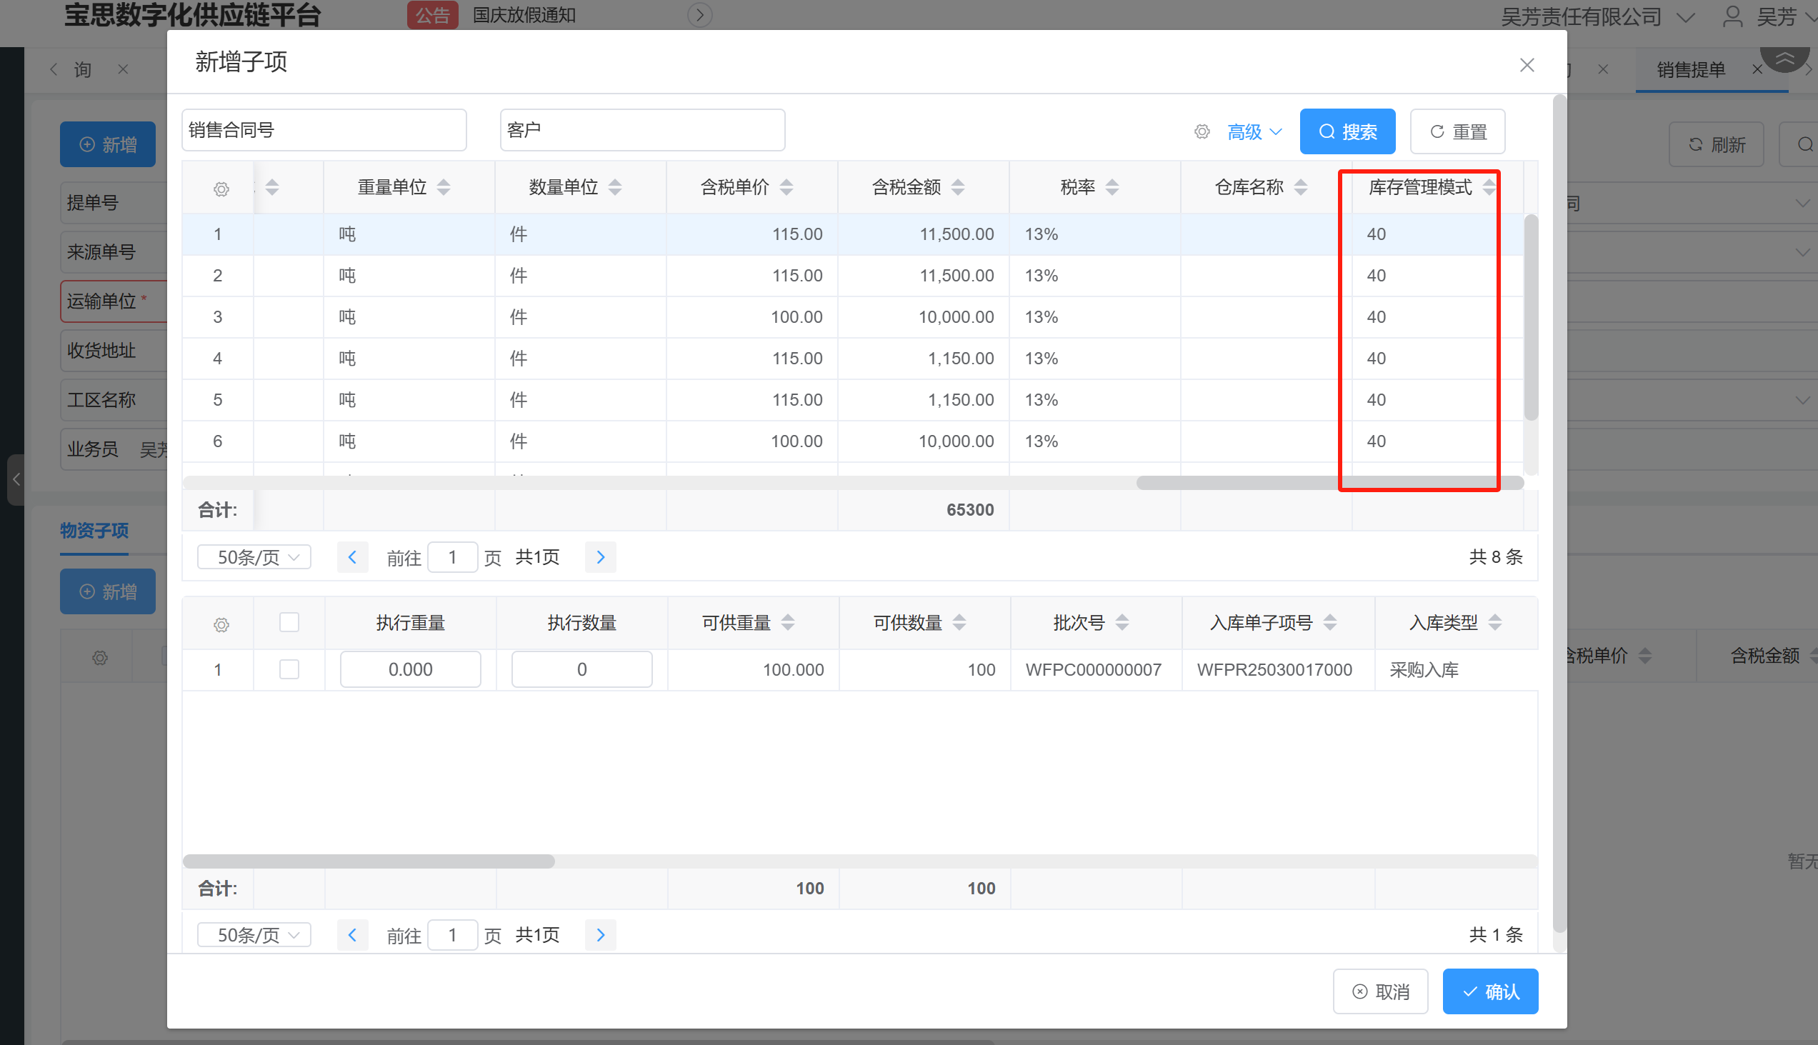Click the background 新增 button at top
Viewport: 1818px width, 1045px height.
point(108,144)
